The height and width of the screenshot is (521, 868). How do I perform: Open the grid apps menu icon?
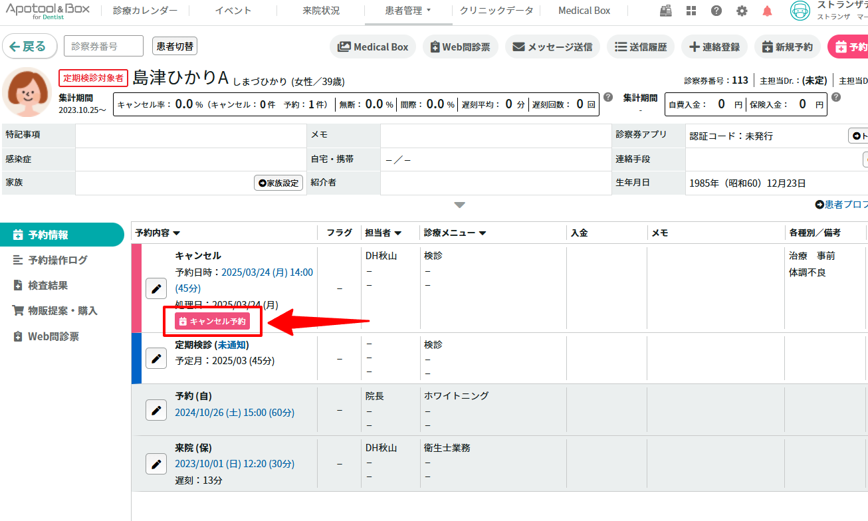[691, 11]
